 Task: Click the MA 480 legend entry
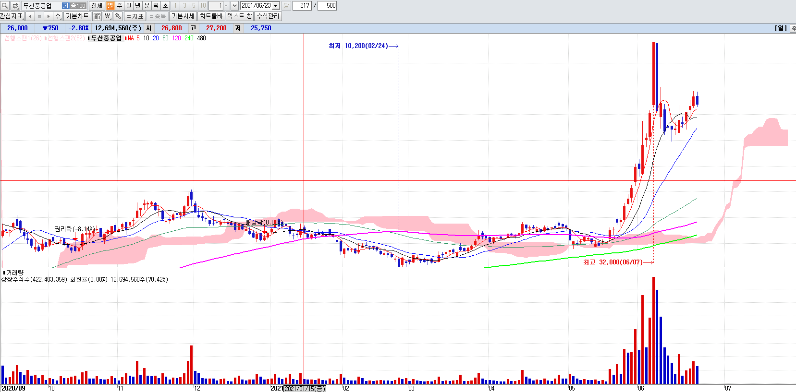201,38
